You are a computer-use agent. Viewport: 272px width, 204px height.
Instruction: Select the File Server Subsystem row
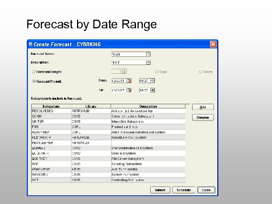[108, 159]
